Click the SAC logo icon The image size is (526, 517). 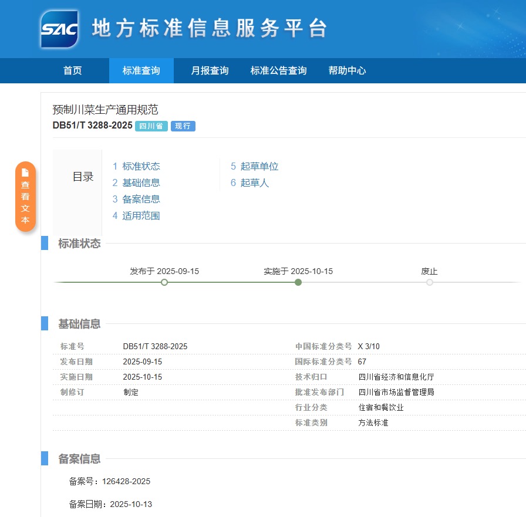[x=59, y=29]
